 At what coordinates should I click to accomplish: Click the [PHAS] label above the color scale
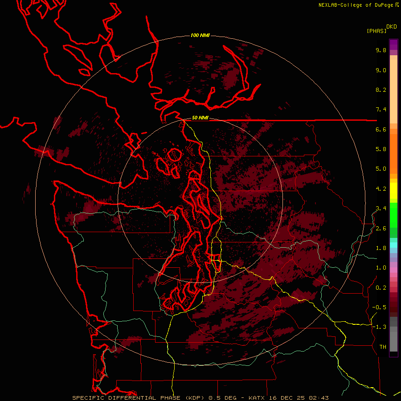point(376,31)
